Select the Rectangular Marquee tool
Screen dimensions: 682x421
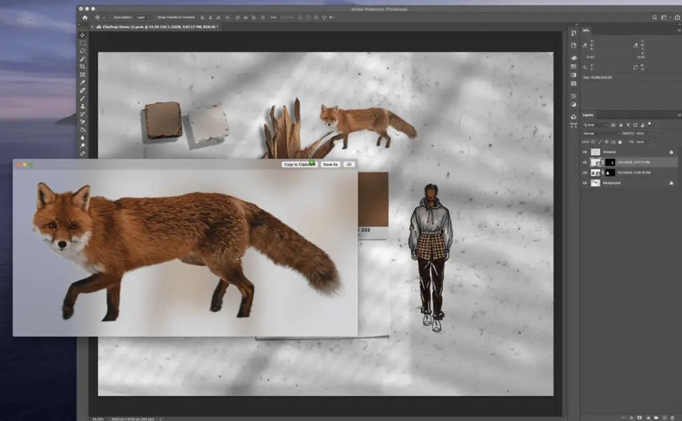(83, 43)
